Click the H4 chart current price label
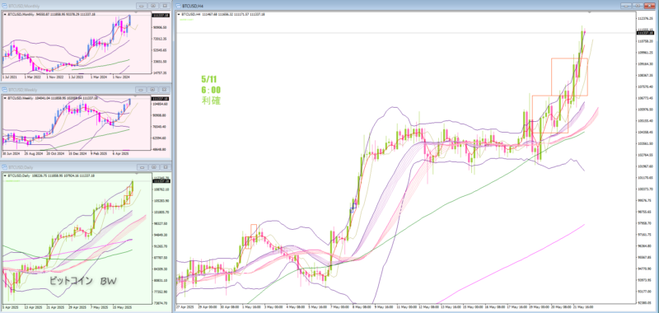 (x=645, y=33)
